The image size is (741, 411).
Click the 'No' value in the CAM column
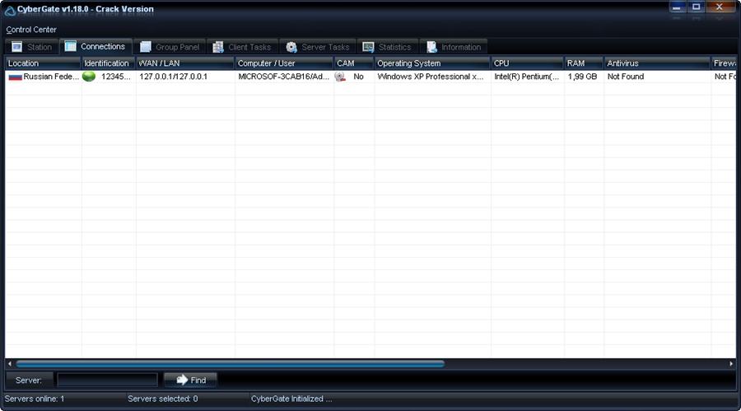[358, 77]
